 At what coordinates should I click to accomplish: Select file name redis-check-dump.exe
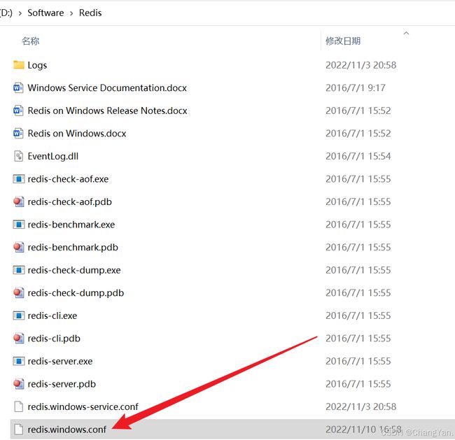[x=74, y=270]
